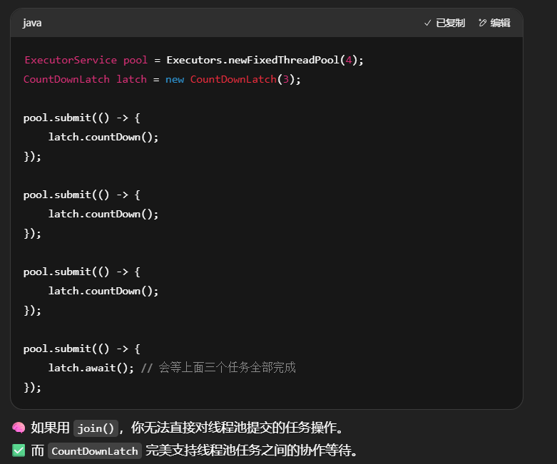
Task: Click the third pool.submit line
Action: click(x=81, y=272)
